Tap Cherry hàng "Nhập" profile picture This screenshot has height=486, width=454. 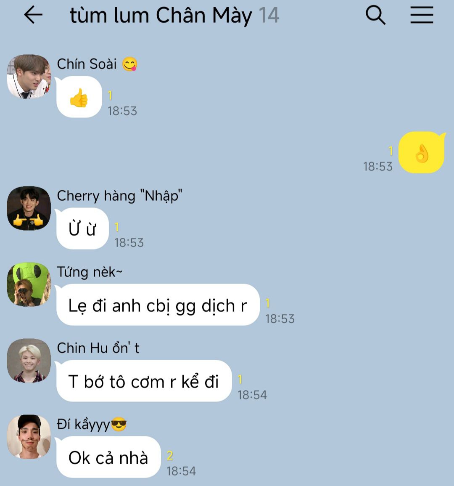point(29,208)
